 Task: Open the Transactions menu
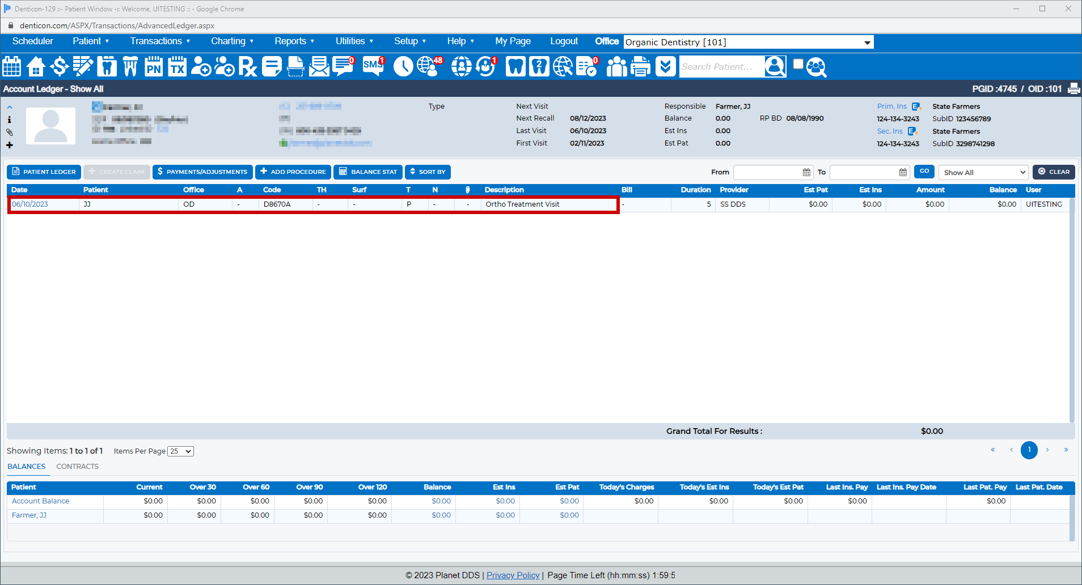tap(160, 41)
